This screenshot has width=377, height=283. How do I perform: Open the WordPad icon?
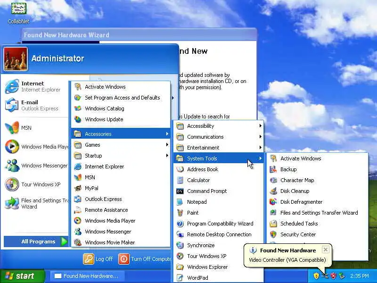[x=180, y=278]
